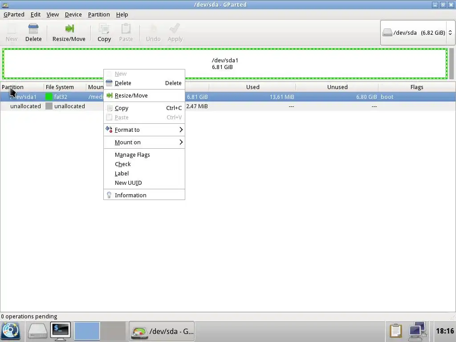Sort by the Used column header

[252, 87]
